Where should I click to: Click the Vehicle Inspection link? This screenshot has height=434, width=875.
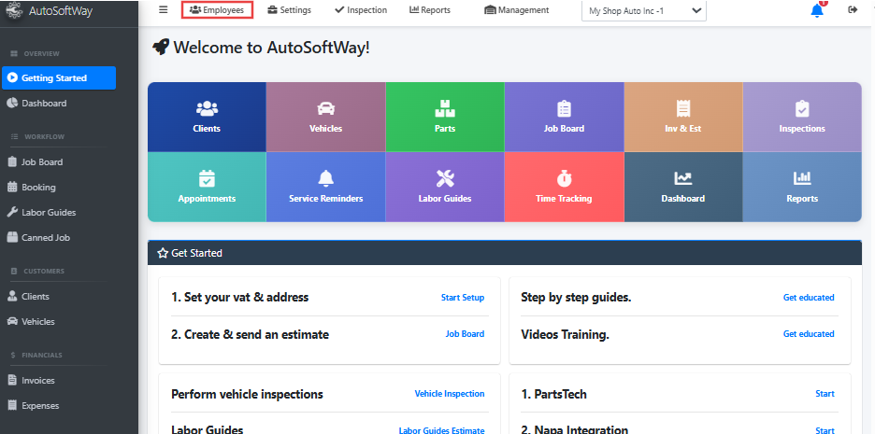(450, 394)
